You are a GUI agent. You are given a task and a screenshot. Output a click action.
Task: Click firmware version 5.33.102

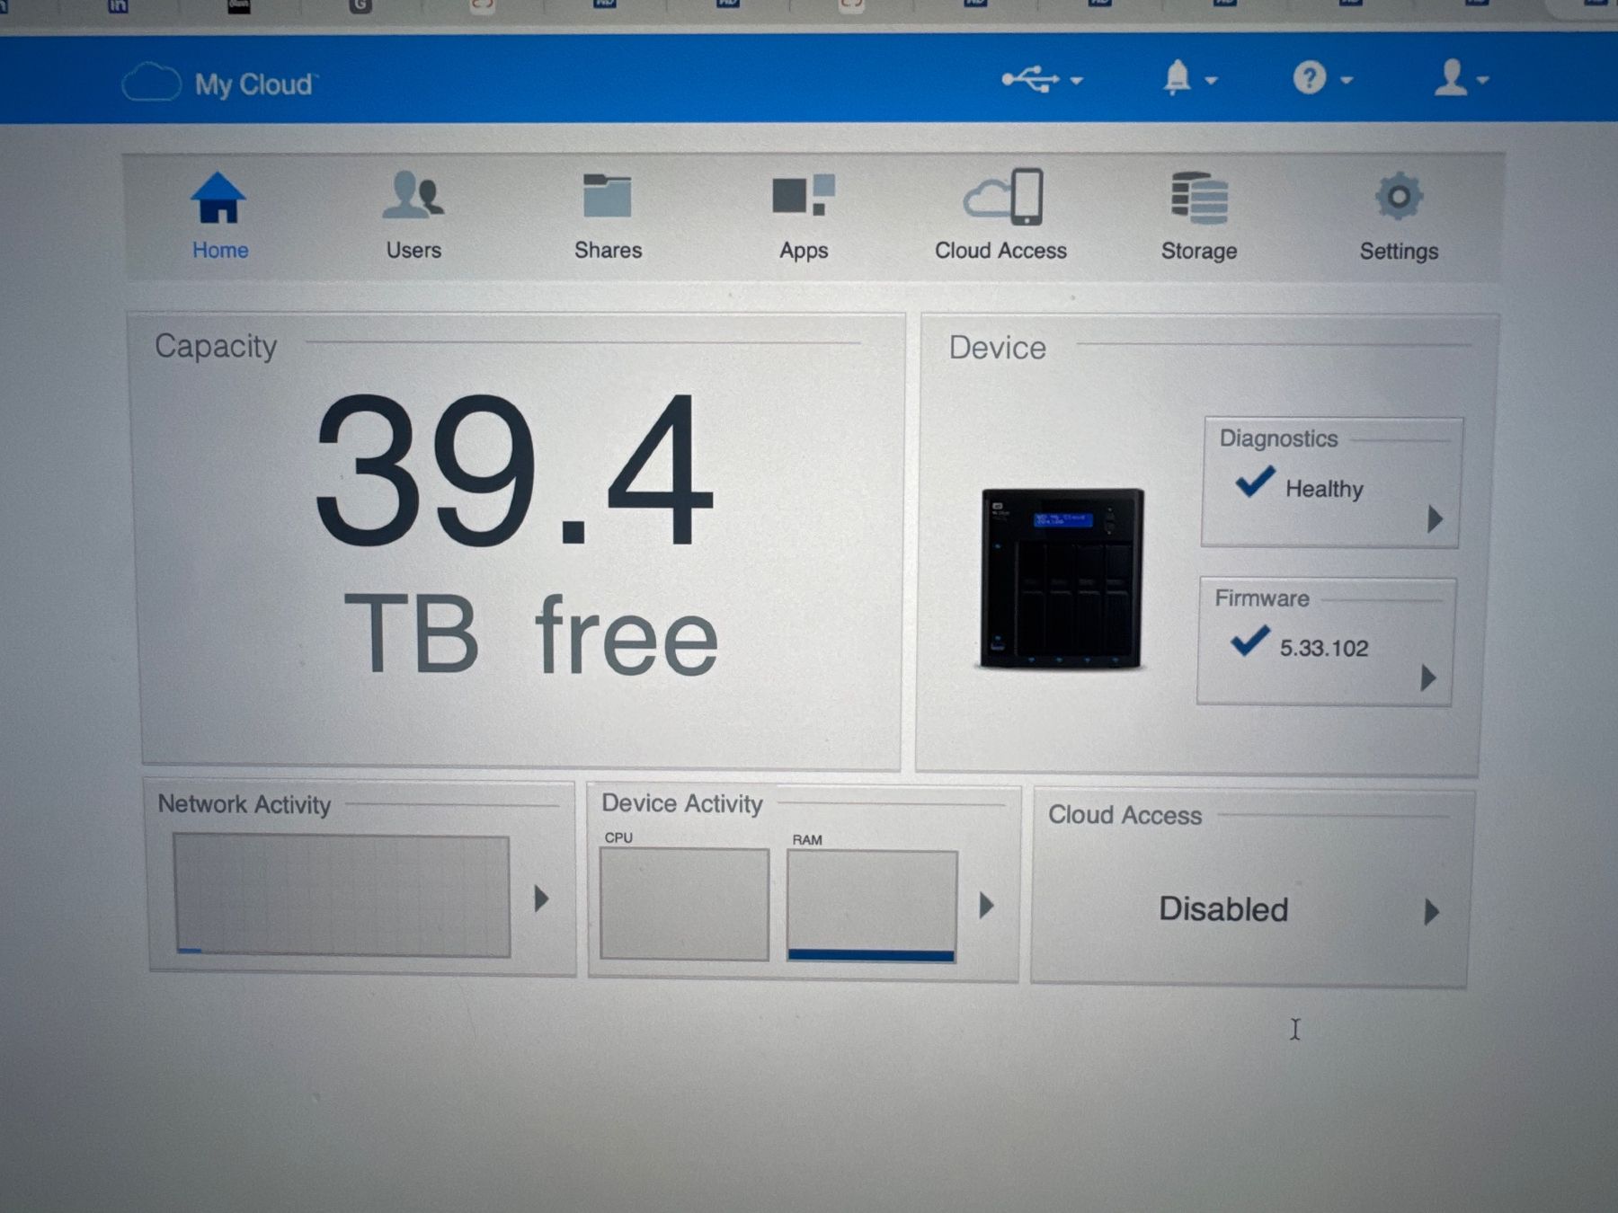click(x=1324, y=649)
